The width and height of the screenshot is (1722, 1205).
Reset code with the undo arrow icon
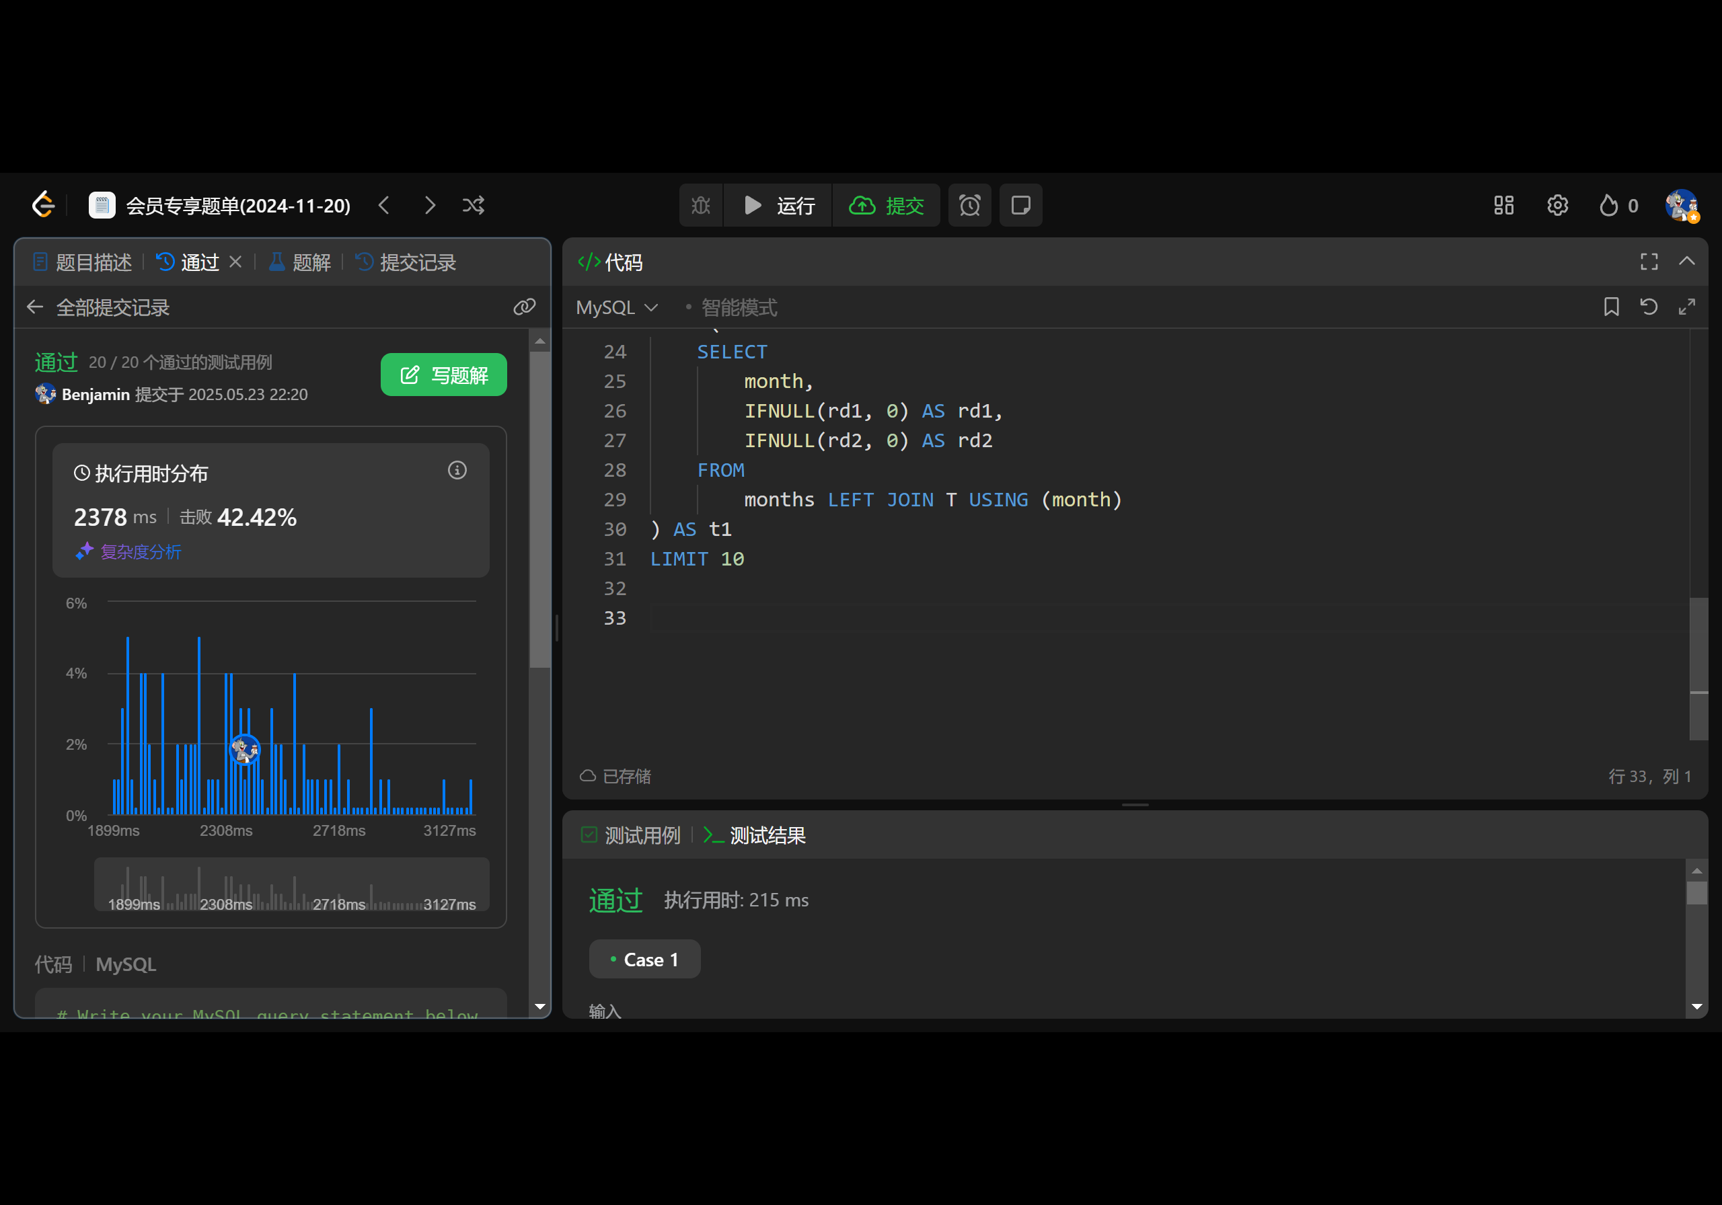click(x=1649, y=307)
